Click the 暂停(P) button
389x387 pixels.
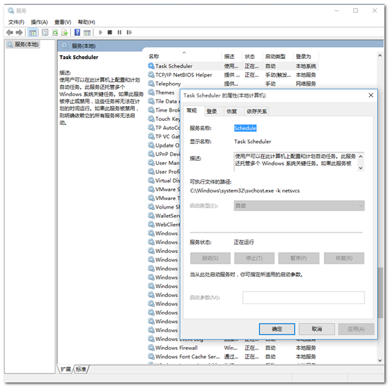pyautogui.click(x=298, y=258)
